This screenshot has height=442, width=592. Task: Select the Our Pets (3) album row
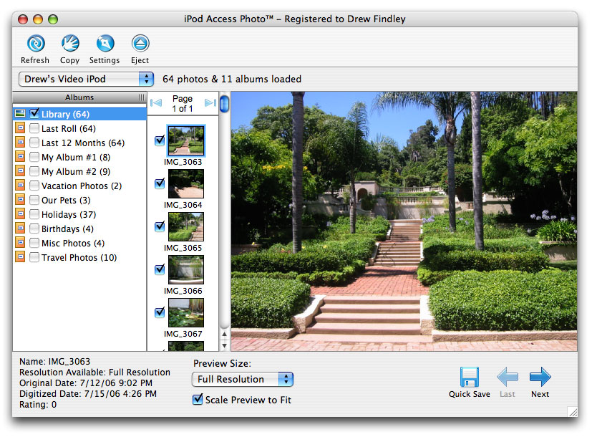79,200
